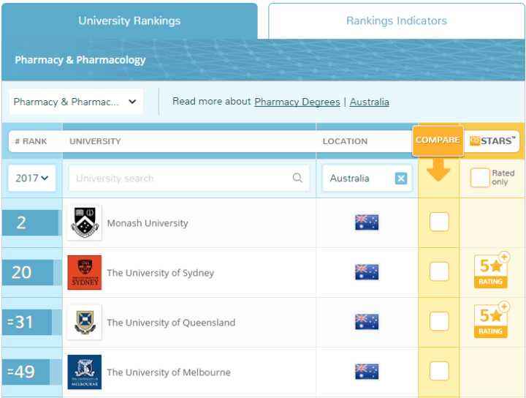526x398 pixels.
Task: Click into the University search field
Action: click(189, 178)
